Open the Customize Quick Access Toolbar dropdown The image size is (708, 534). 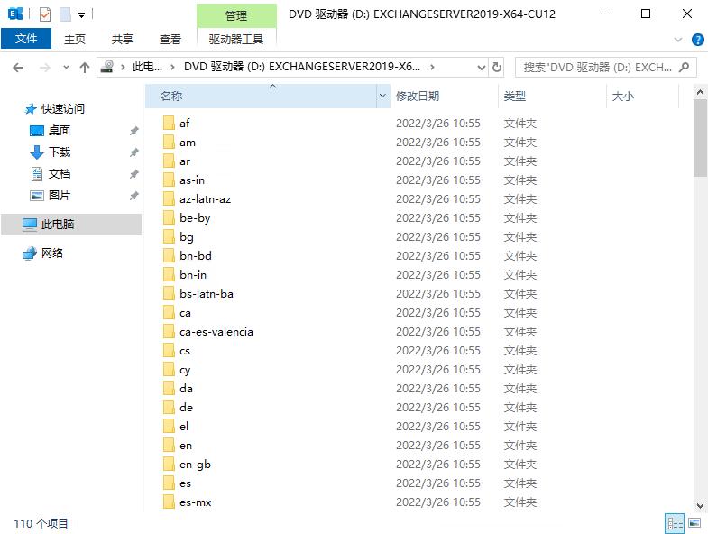[82, 15]
